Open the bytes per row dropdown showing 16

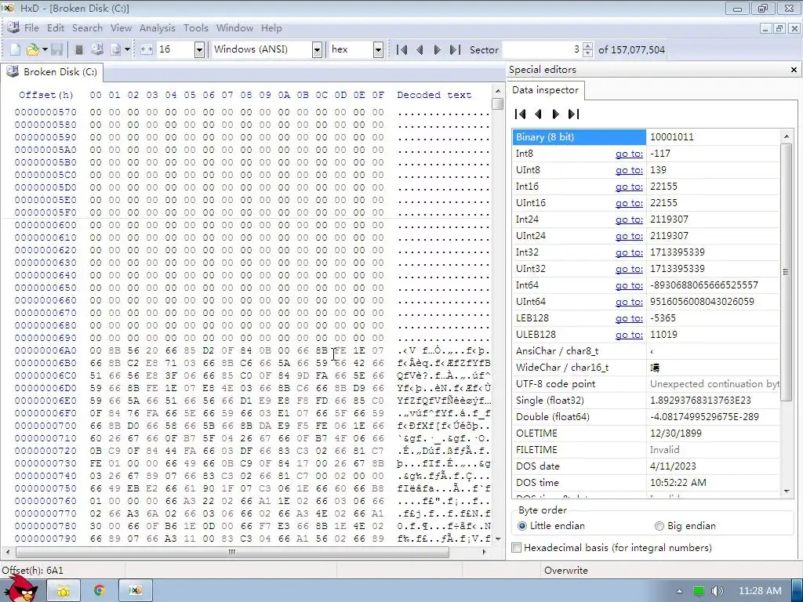click(x=199, y=49)
